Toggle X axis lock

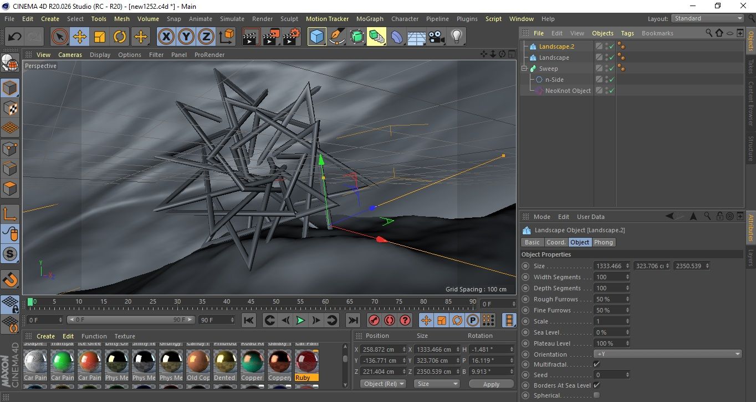point(166,37)
